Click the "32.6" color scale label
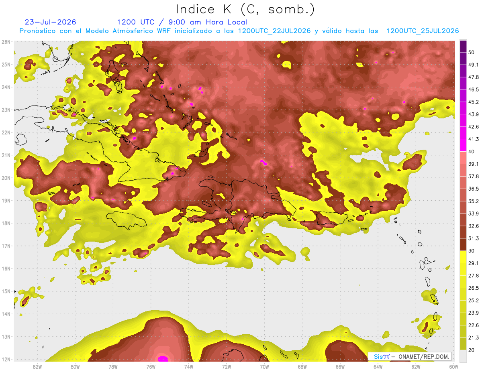This screenshot has width=482, height=372. (474, 226)
